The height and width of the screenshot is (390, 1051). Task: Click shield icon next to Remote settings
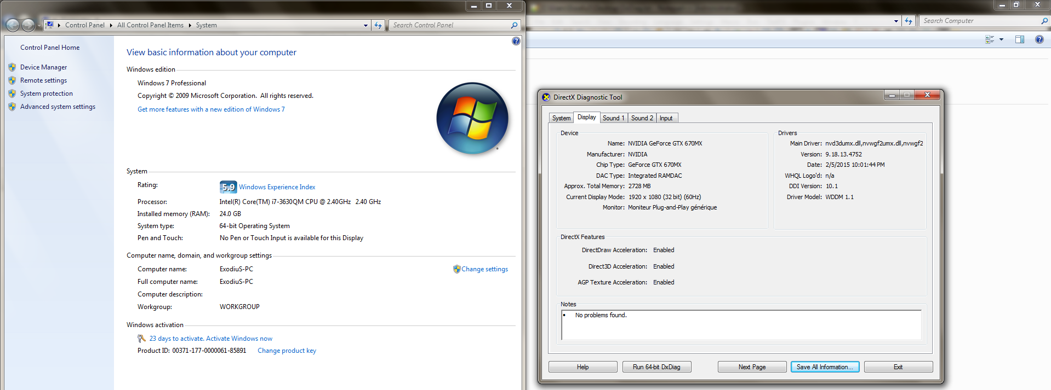coord(12,80)
